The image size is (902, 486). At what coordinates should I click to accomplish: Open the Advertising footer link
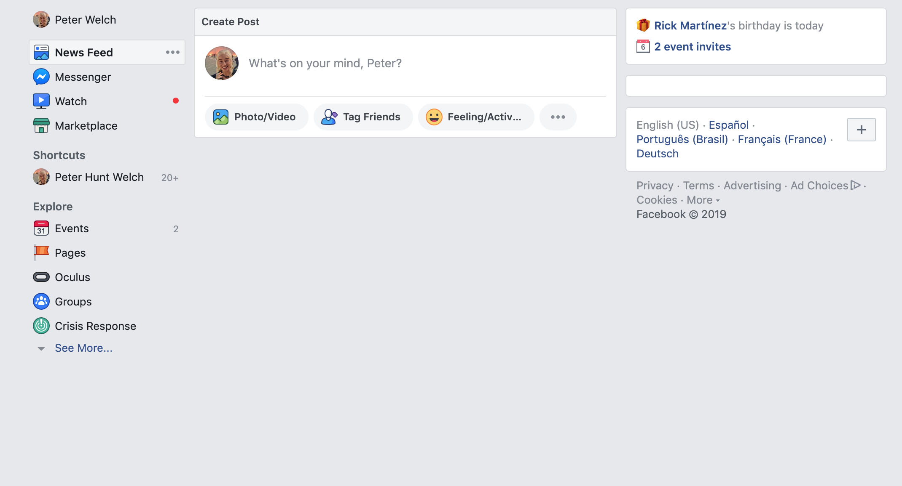(x=752, y=186)
